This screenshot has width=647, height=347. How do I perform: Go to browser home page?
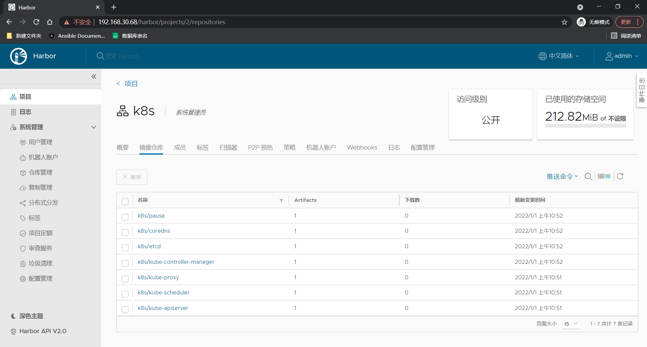(x=50, y=22)
